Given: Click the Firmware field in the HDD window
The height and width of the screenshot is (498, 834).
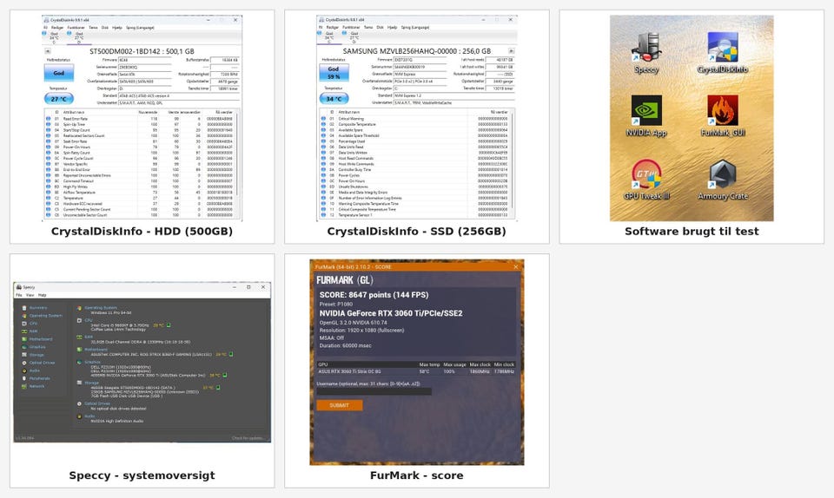Looking at the screenshot, I should (x=145, y=60).
